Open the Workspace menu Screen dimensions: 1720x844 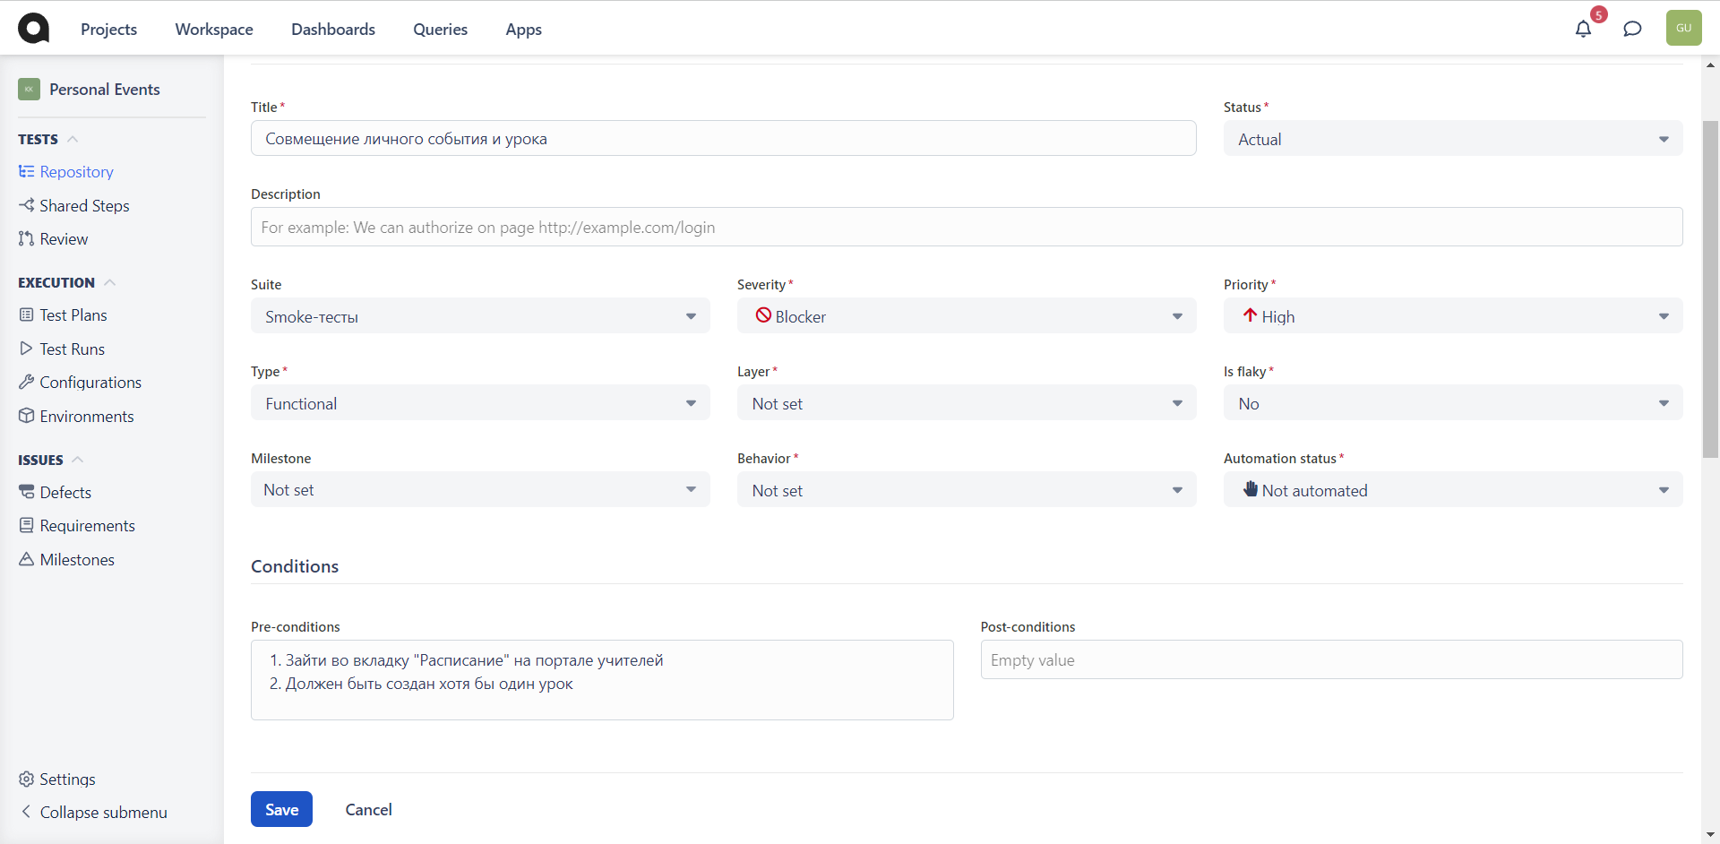[214, 29]
